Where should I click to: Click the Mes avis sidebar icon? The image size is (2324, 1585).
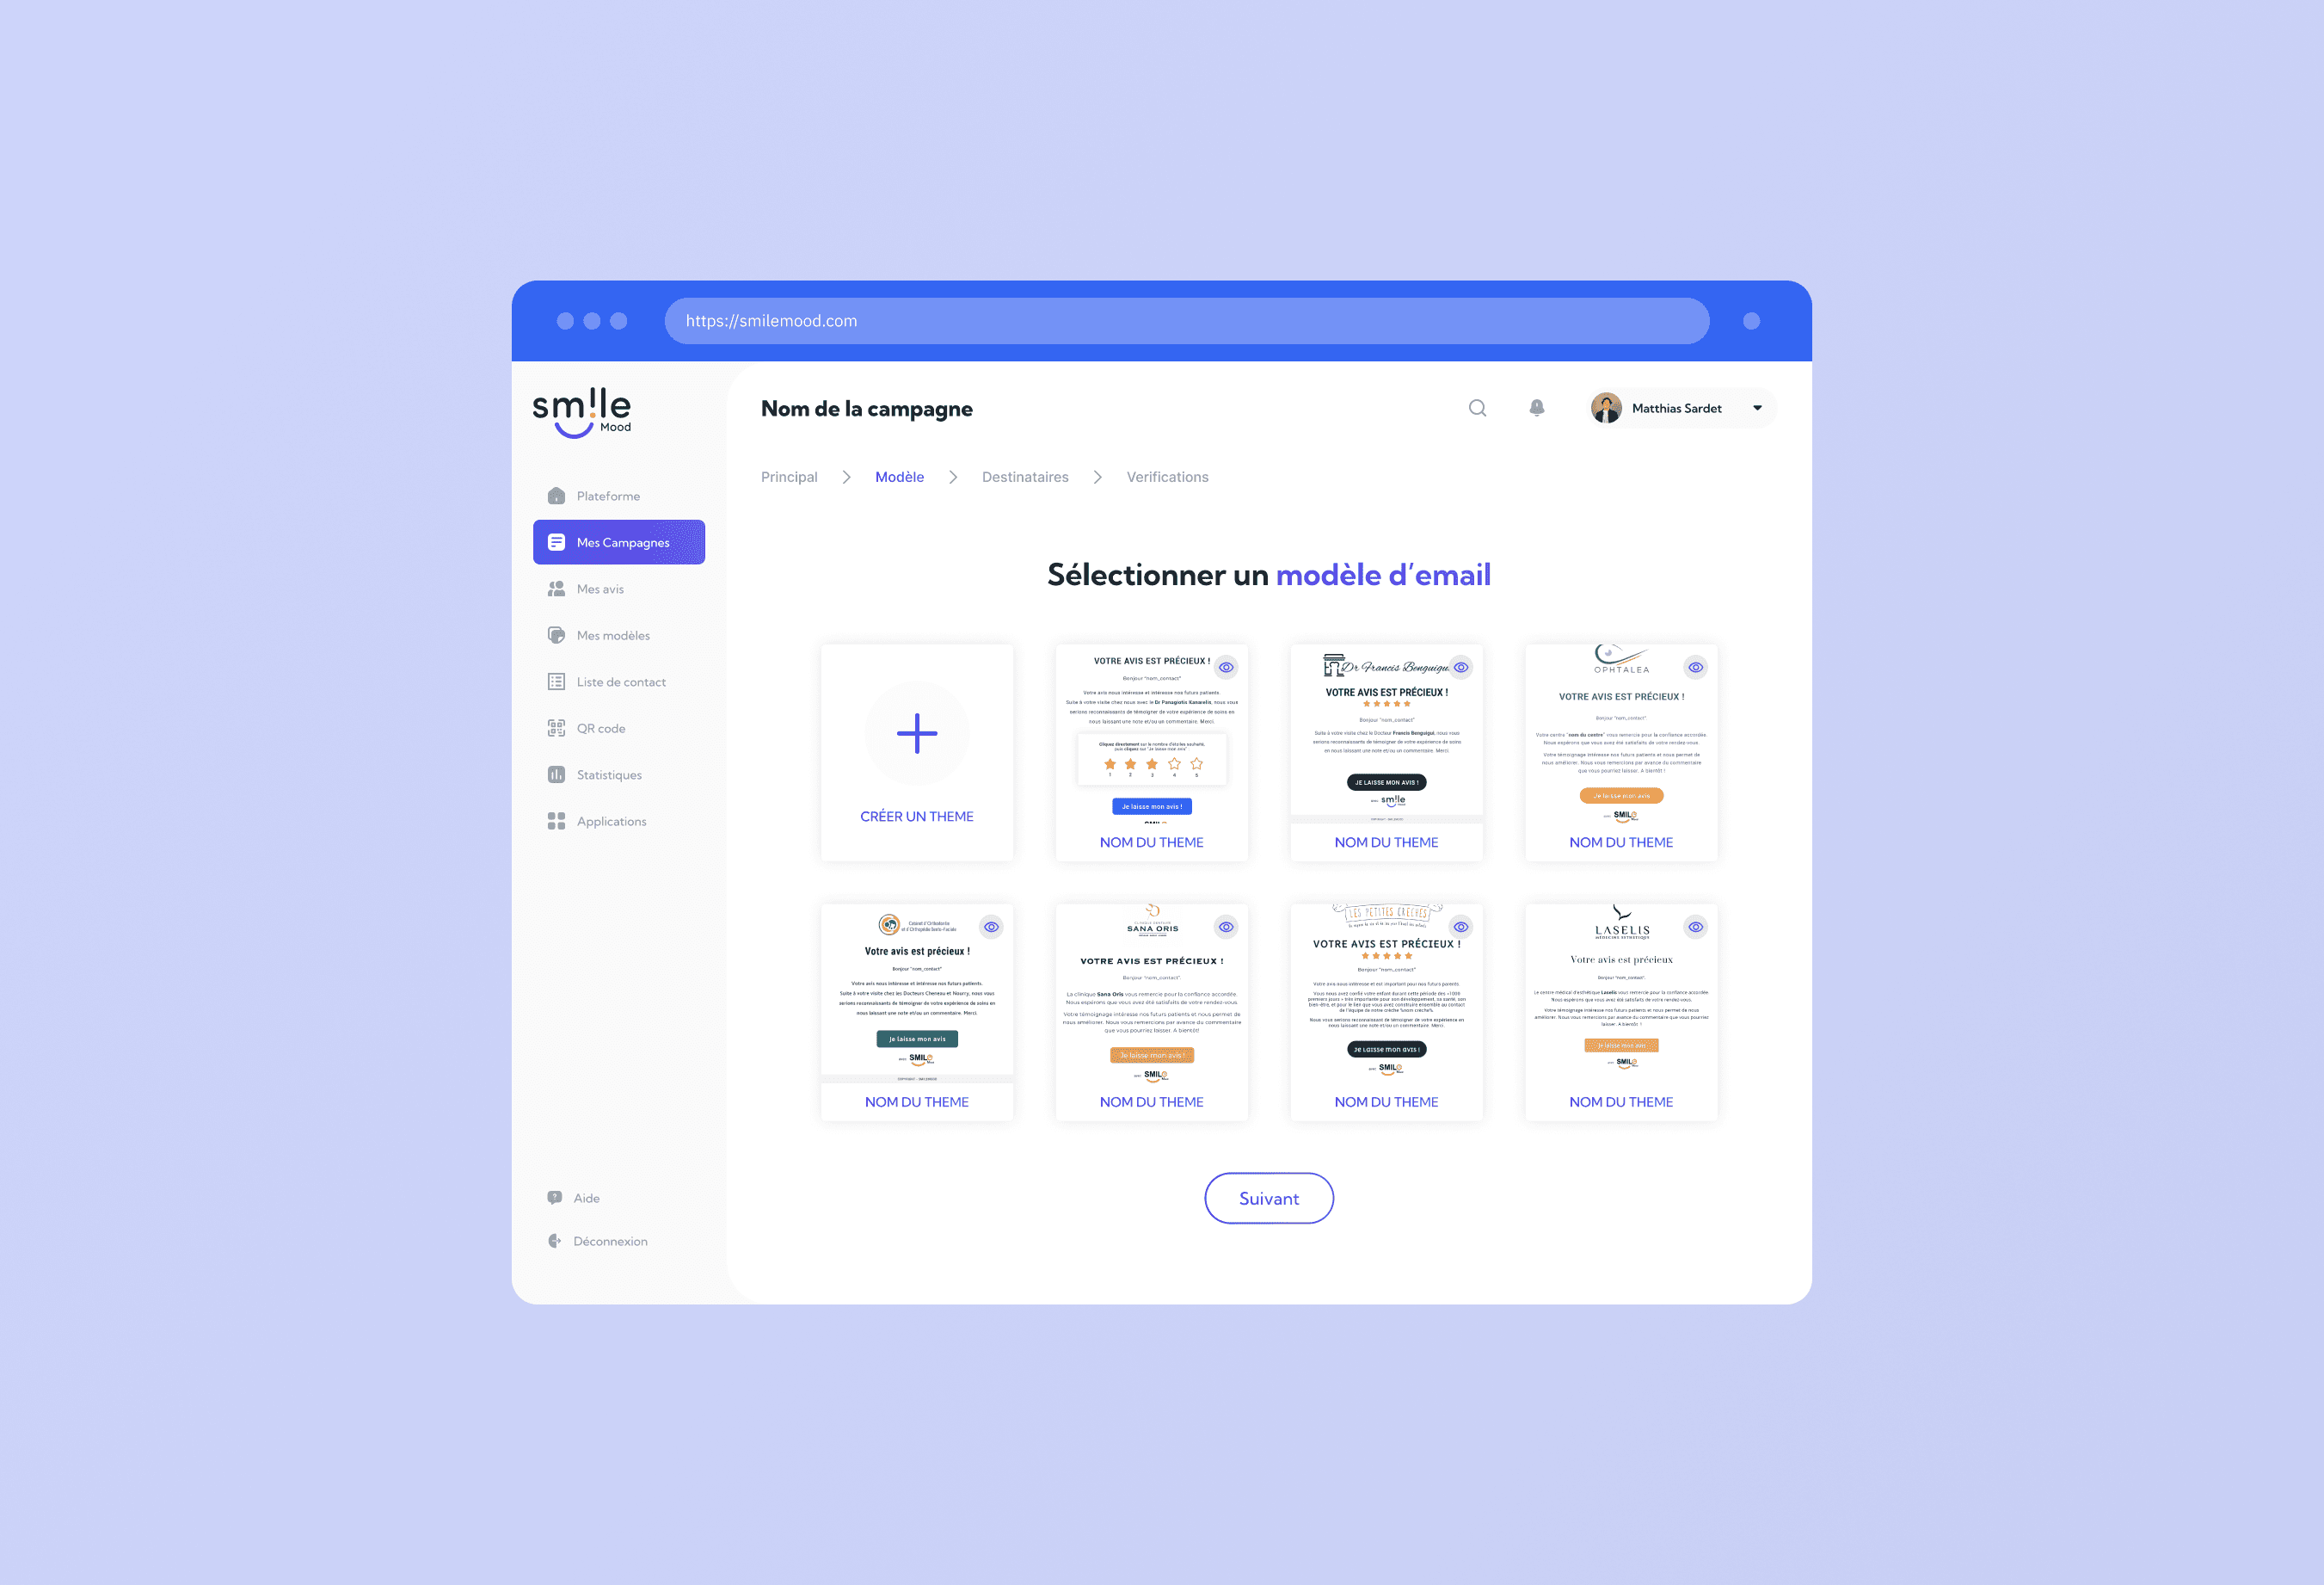pos(556,589)
